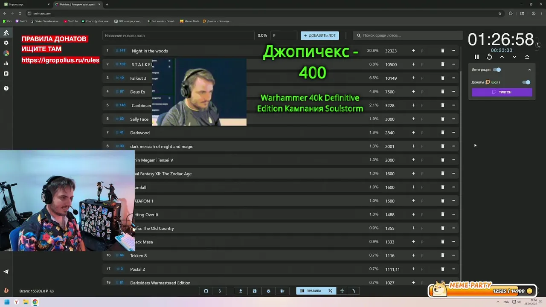546x307 pixels.
Task: Open the Kick bookmark
Action: 8,21
